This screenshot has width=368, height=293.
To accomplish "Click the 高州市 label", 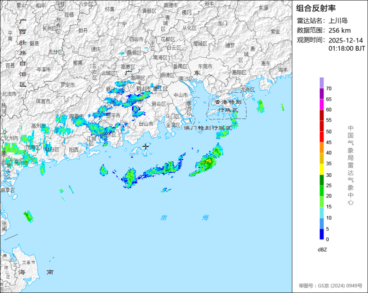I will pos(39,126).
